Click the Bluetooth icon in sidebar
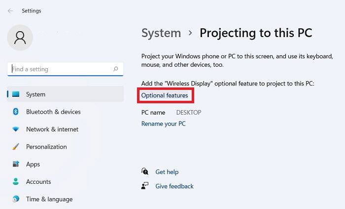This screenshot has height=209, width=345. coord(16,112)
